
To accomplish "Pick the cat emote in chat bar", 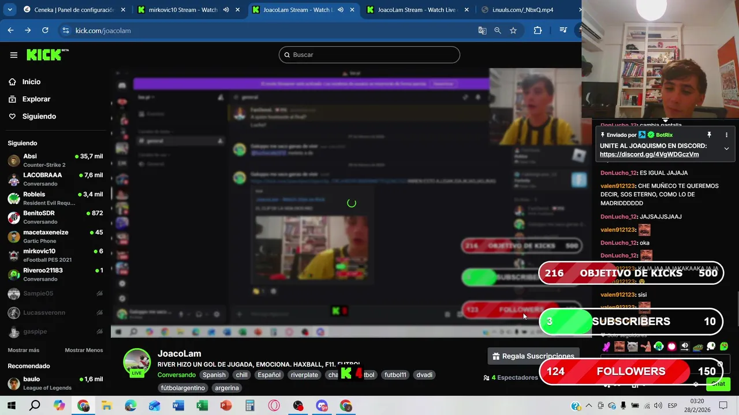I will pos(633,346).
